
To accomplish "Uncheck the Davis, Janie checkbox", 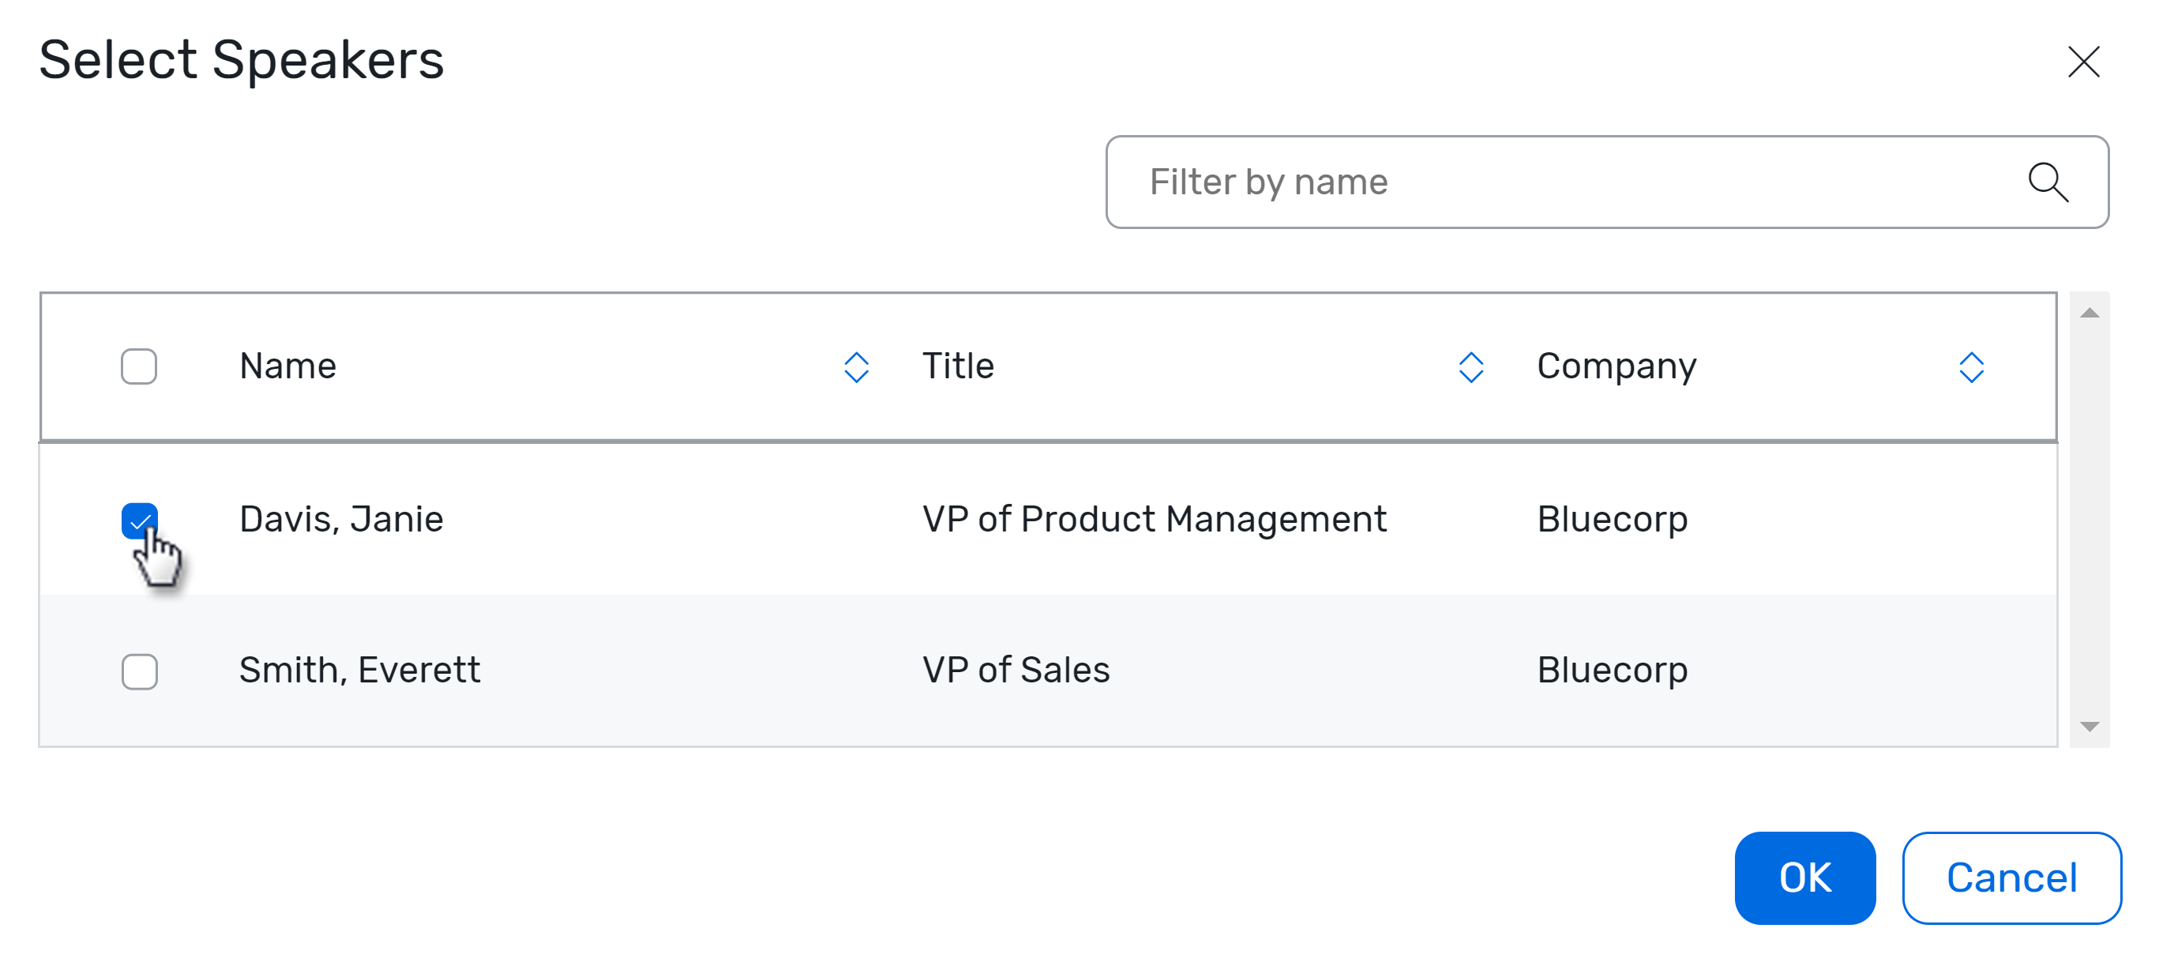I will click(x=139, y=520).
